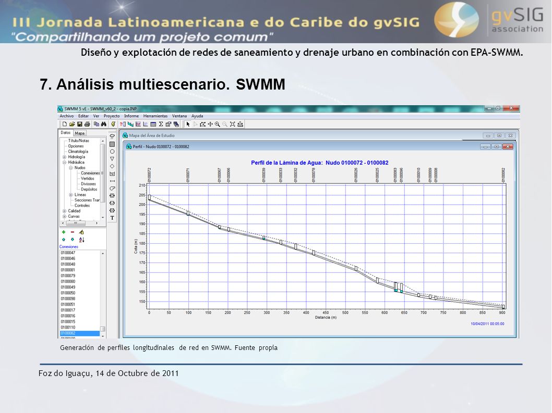
Task: Open table report toolbar icon
Action: [153, 124]
